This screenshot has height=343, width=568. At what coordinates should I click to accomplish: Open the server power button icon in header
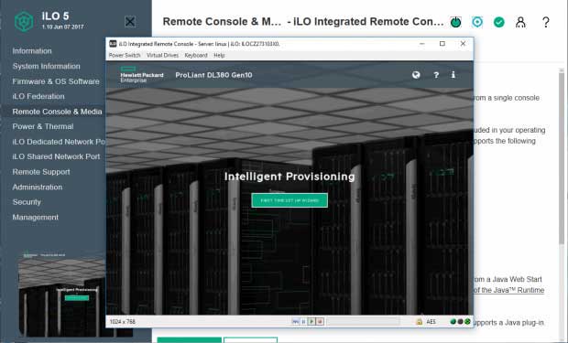click(455, 23)
